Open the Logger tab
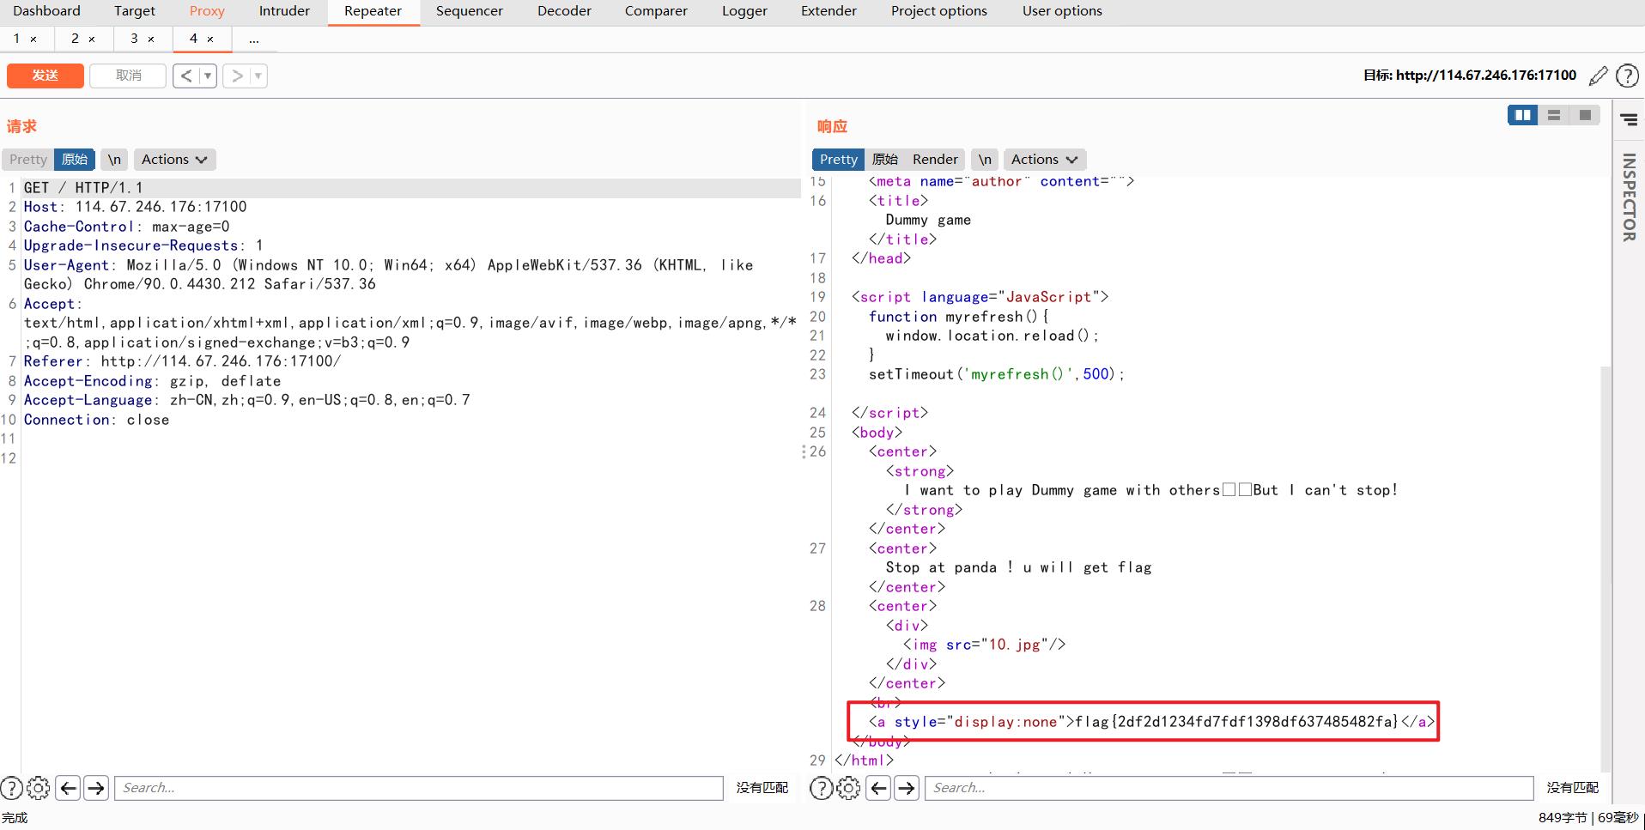This screenshot has height=830, width=1645. click(x=744, y=11)
